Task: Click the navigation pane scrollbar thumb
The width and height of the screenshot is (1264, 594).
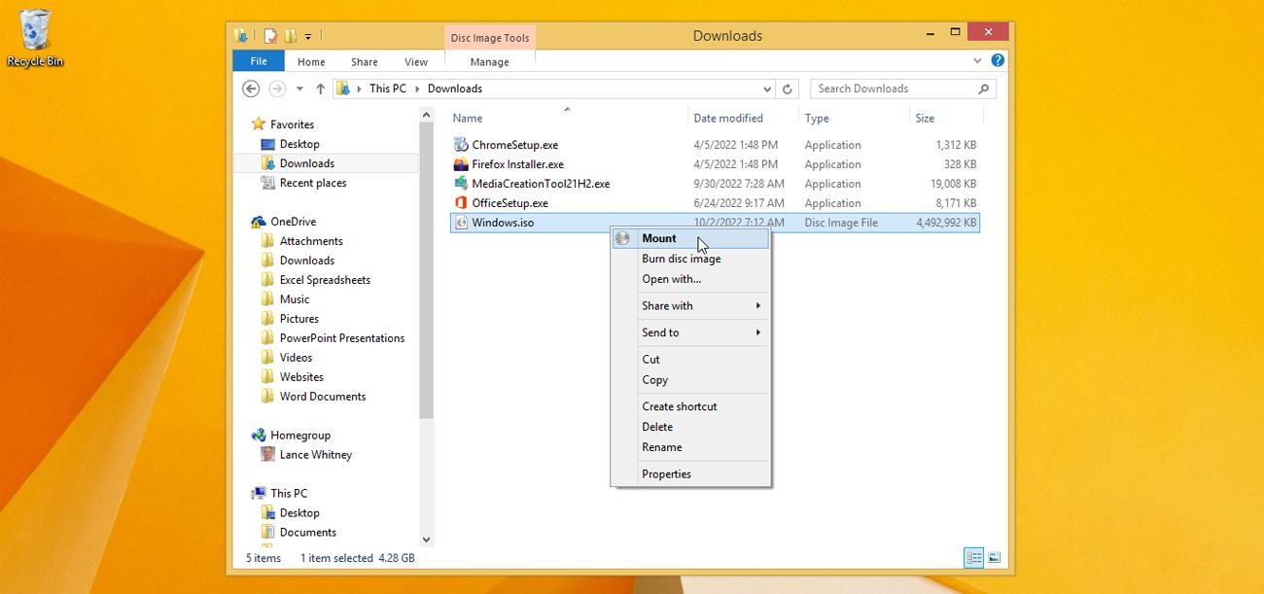Action: [x=426, y=270]
